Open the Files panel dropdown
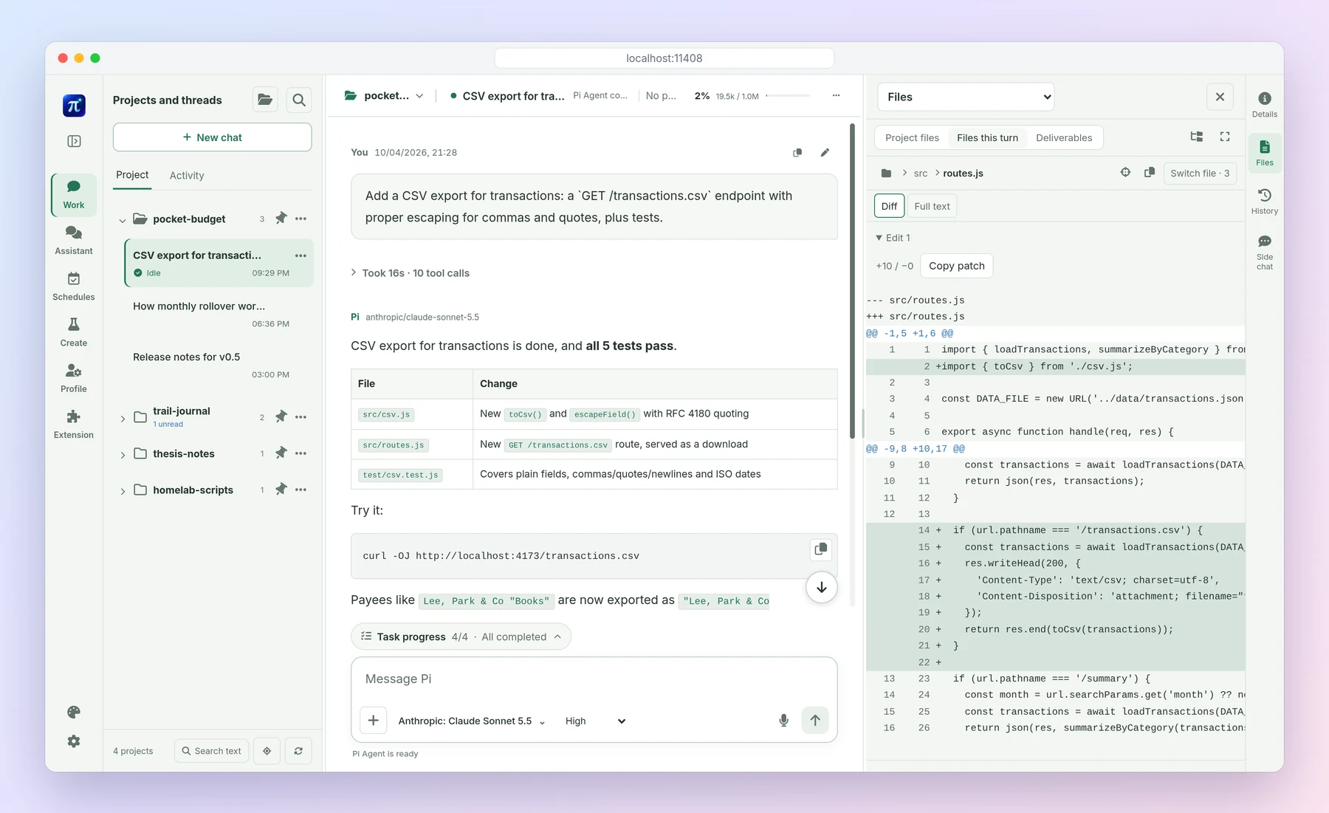The image size is (1329, 813). click(x=966, y=97)
